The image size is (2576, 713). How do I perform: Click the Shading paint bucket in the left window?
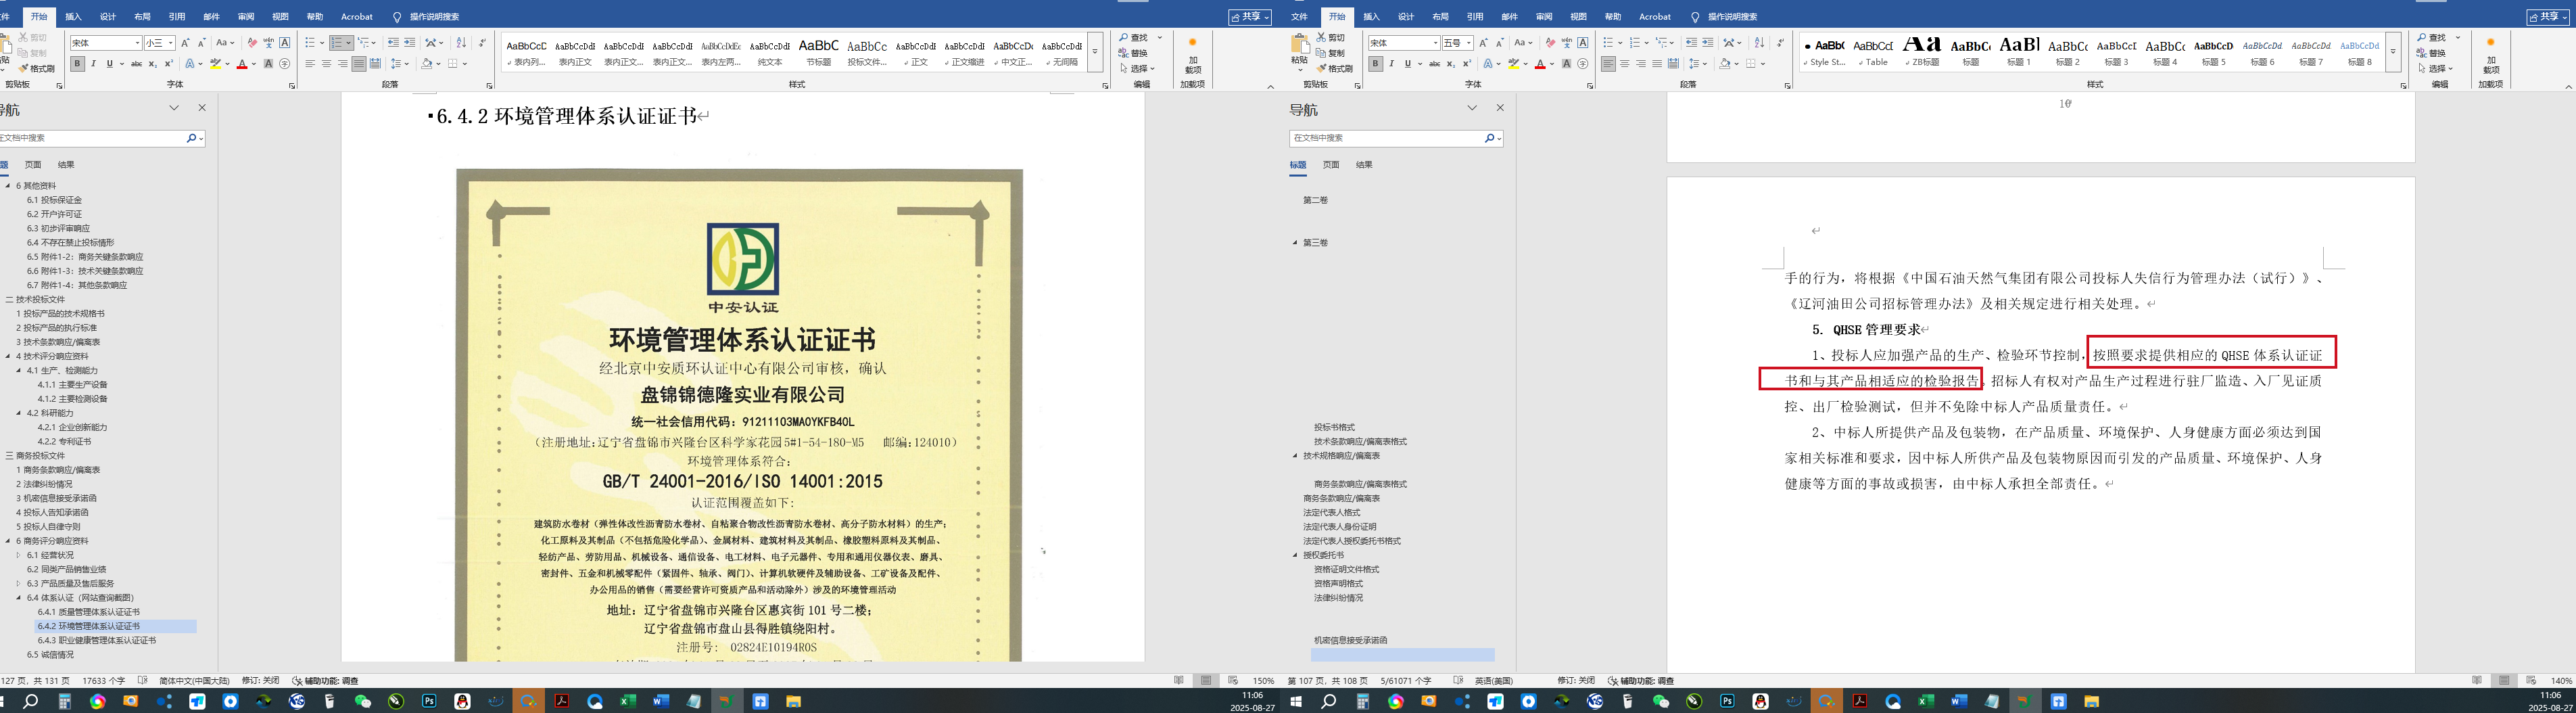[426, 64]
